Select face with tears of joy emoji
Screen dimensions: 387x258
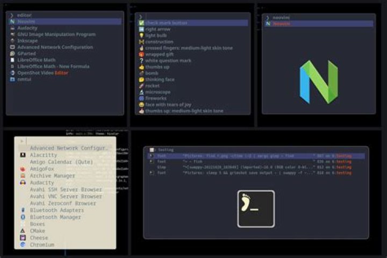(x=193, y=105)
